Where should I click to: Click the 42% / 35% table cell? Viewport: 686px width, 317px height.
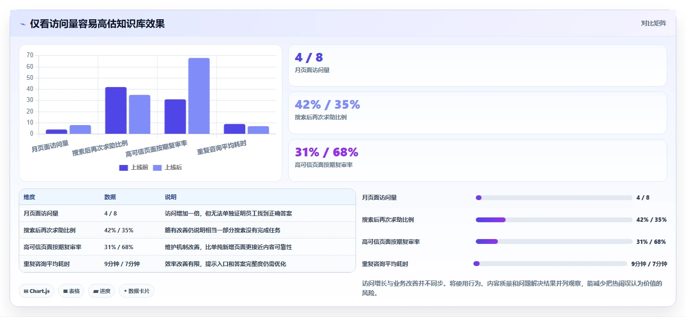(119, 230)
